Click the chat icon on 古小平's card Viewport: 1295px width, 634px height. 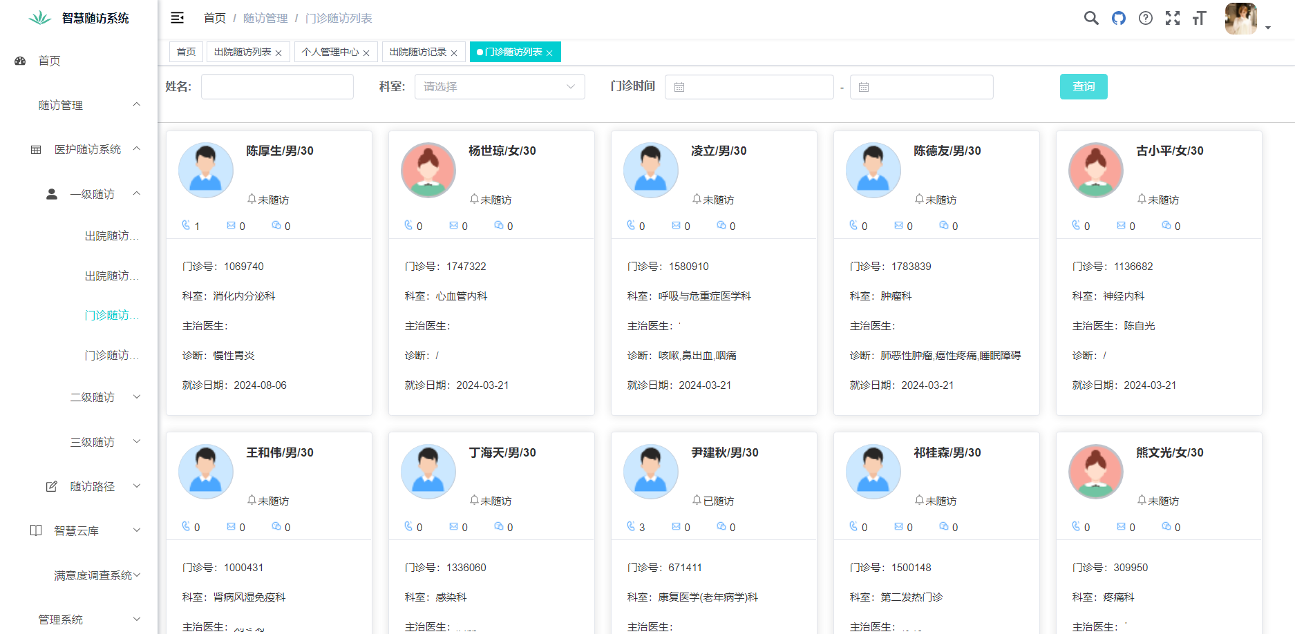[x=1166, y=225]
